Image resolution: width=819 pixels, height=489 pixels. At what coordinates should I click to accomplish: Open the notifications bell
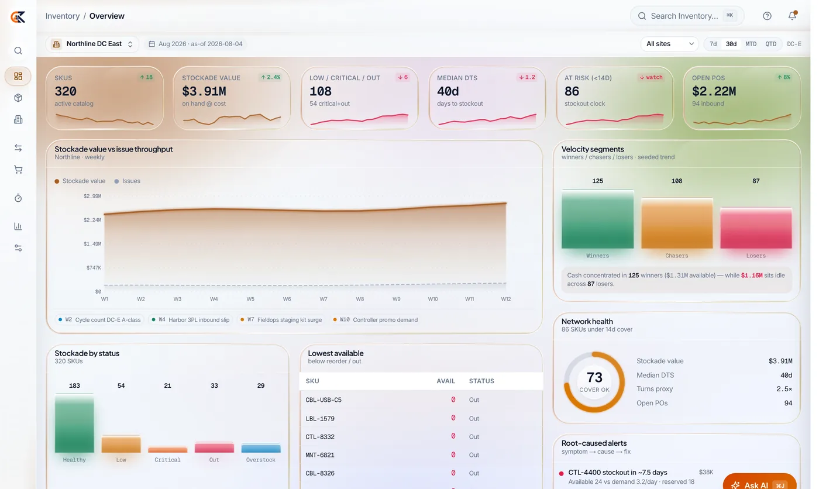point(792,16)
